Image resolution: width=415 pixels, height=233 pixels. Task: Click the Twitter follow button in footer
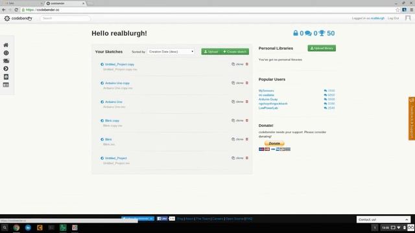pyautogui.click(x=137, y=219)
